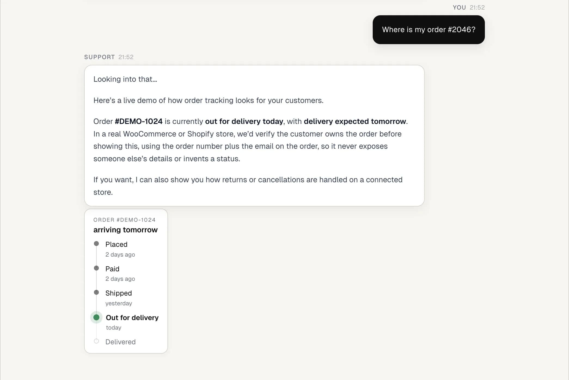Click the empty Delivered step circle
This screenshot has height=380, width=569.
96,341
